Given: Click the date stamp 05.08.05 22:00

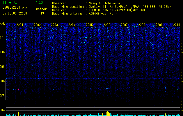Looking at the screenshot, I should 15,13.
